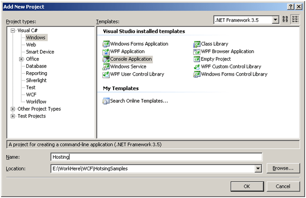Viewport: 306px width, 198px height.
Task: Choose the WPF Application template icon
Action: click(x=106, y=52)
